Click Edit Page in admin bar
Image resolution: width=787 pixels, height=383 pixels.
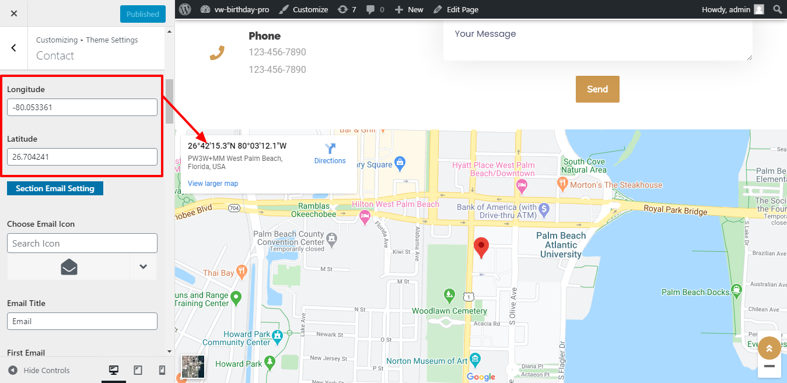456,9
